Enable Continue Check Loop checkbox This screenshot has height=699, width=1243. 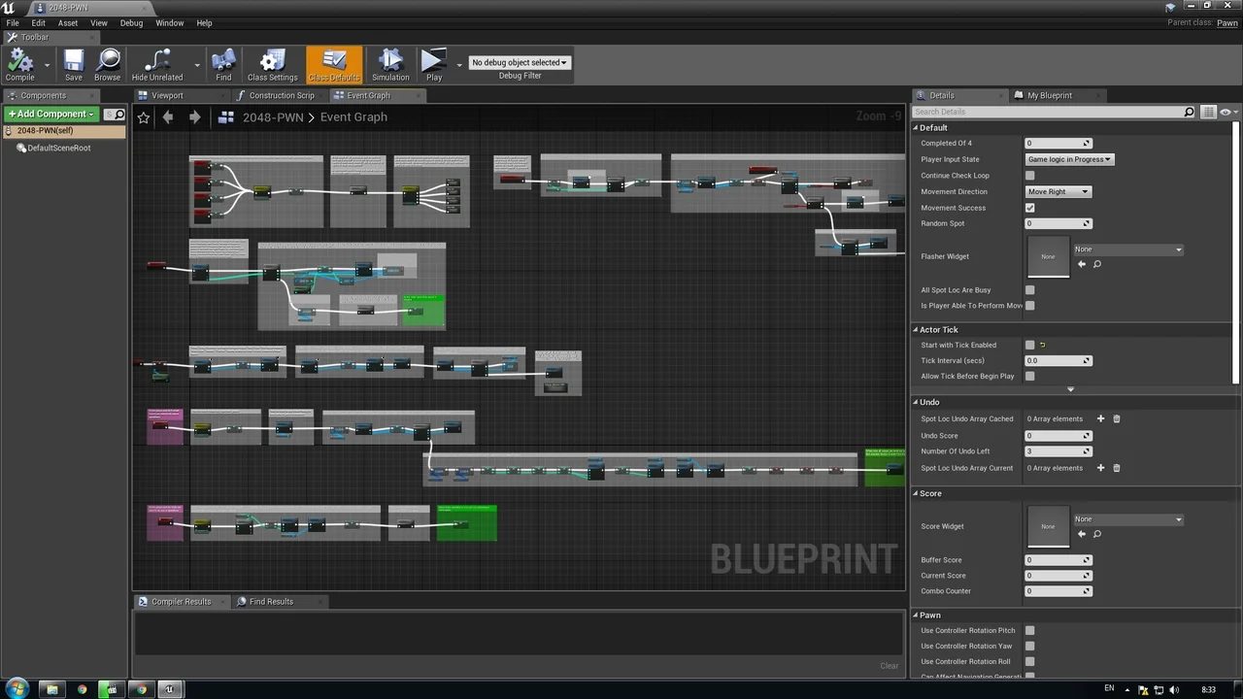tap(1029, 176)
